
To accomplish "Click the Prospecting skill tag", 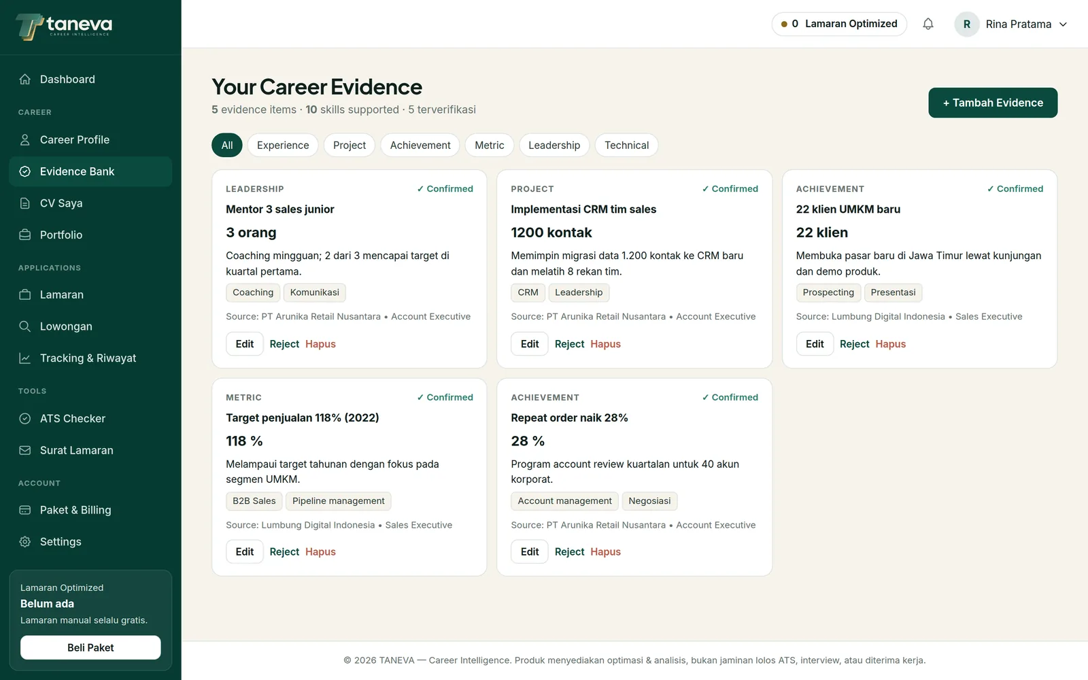I will pyautogui.click(x=828, y=292).
